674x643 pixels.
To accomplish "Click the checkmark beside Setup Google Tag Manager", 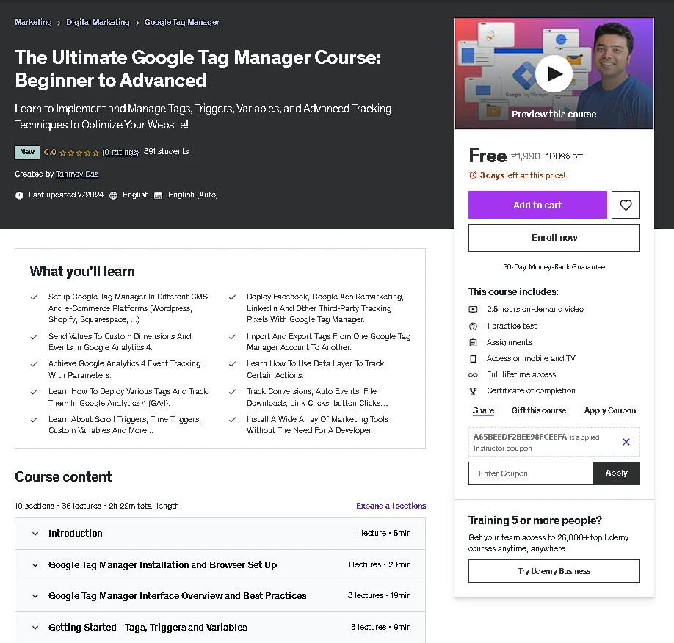I will (x=34, y=297).
